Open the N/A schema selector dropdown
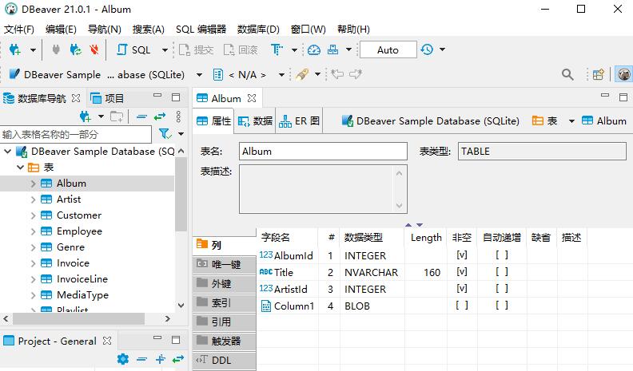633x371 pixels. (x=281, y=74)
